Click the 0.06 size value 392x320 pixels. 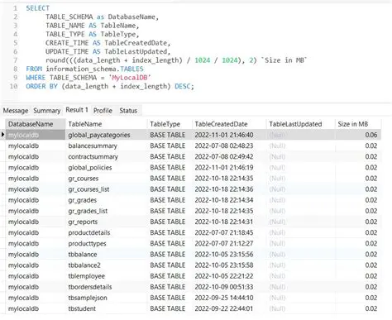[371, 135]
